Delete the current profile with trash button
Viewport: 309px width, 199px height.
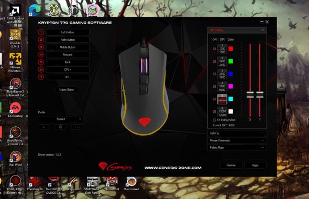pyautogui.click(x=61, y=127)
